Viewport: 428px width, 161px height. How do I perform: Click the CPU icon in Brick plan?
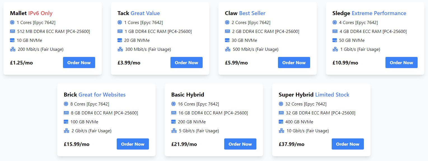click(66, 104)
